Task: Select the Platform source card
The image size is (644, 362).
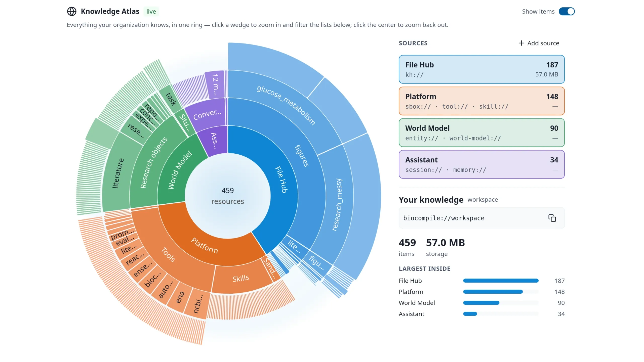Action: [x=481, y=101]
